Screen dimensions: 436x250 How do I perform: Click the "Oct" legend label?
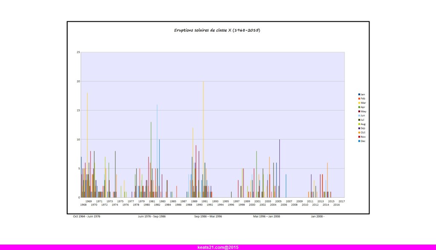363,133
